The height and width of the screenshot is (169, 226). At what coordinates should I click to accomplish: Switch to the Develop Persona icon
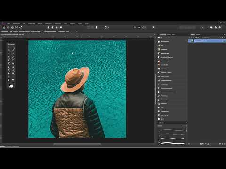pos(12,27)
